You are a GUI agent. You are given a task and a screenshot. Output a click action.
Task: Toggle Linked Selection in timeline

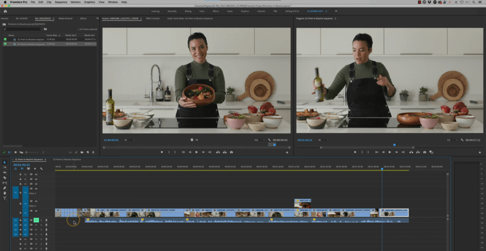(28, 169)
